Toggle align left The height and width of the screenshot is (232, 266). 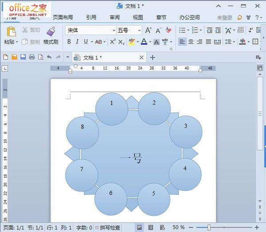[x=182, y=42]
